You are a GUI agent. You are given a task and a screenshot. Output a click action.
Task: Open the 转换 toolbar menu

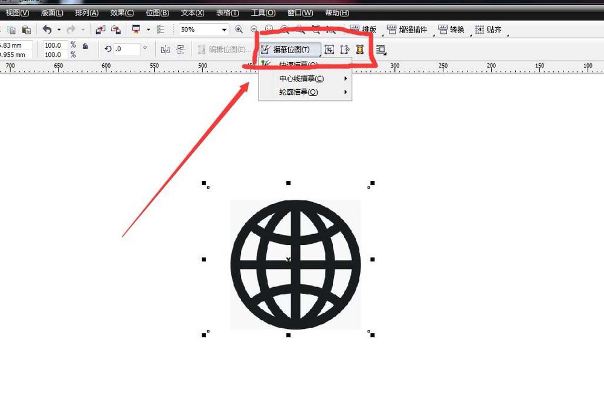451,30
